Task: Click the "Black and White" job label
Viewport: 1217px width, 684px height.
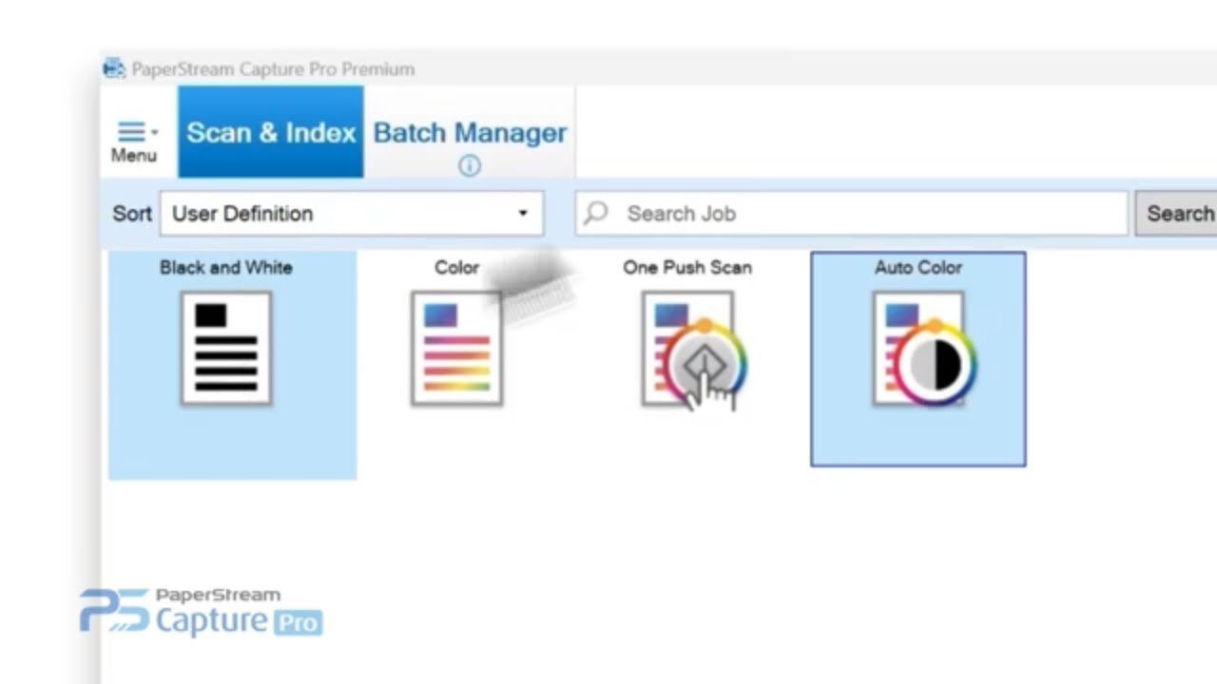Action: (226, 267)
